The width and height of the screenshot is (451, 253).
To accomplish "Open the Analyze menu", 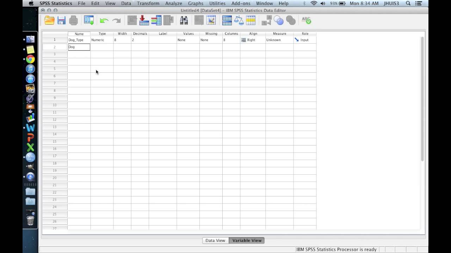I will point(174,3).
